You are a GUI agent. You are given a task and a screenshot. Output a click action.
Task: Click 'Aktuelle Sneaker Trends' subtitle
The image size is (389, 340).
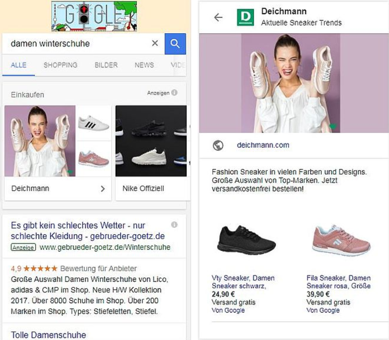point(301,23)
